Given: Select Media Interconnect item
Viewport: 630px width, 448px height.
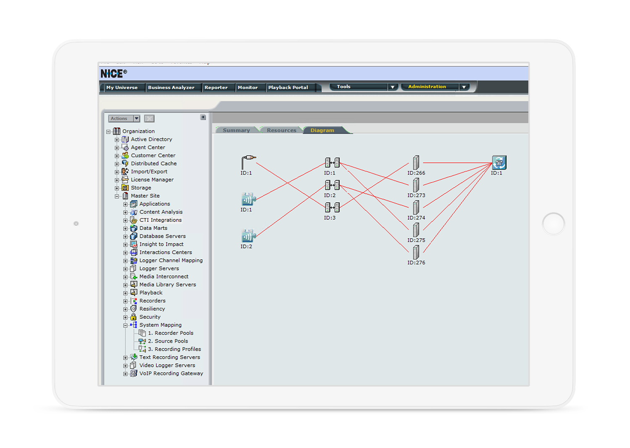Looking at the screenshot, I should click(x=164, y=276).
